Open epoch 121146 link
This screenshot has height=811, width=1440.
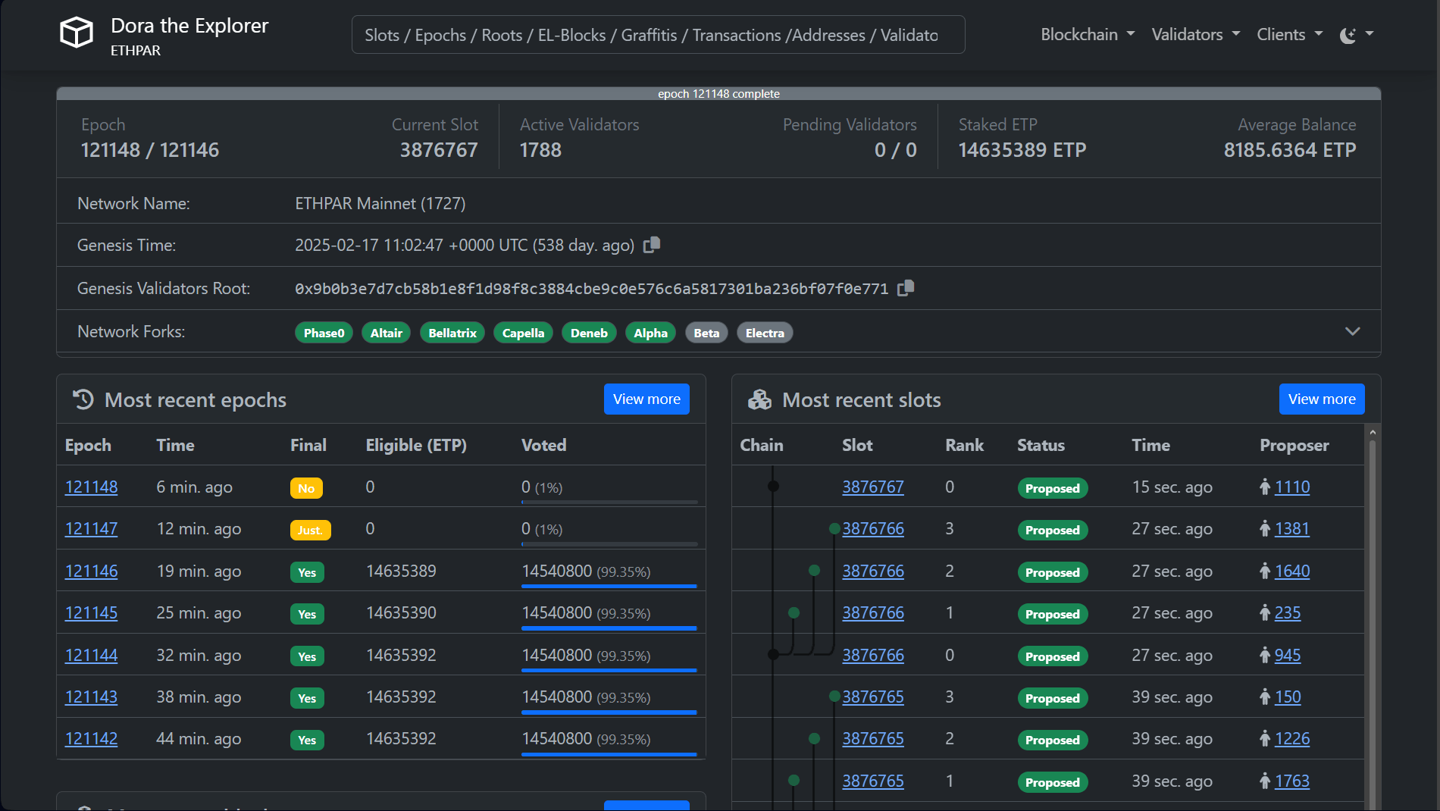point(92,571)
